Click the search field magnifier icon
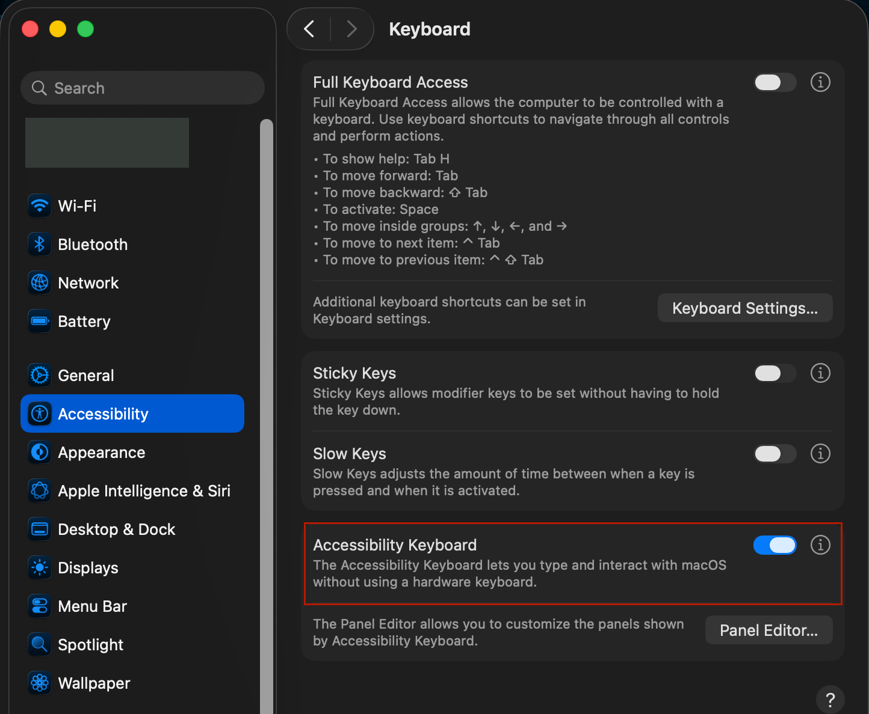 point(39,88)
